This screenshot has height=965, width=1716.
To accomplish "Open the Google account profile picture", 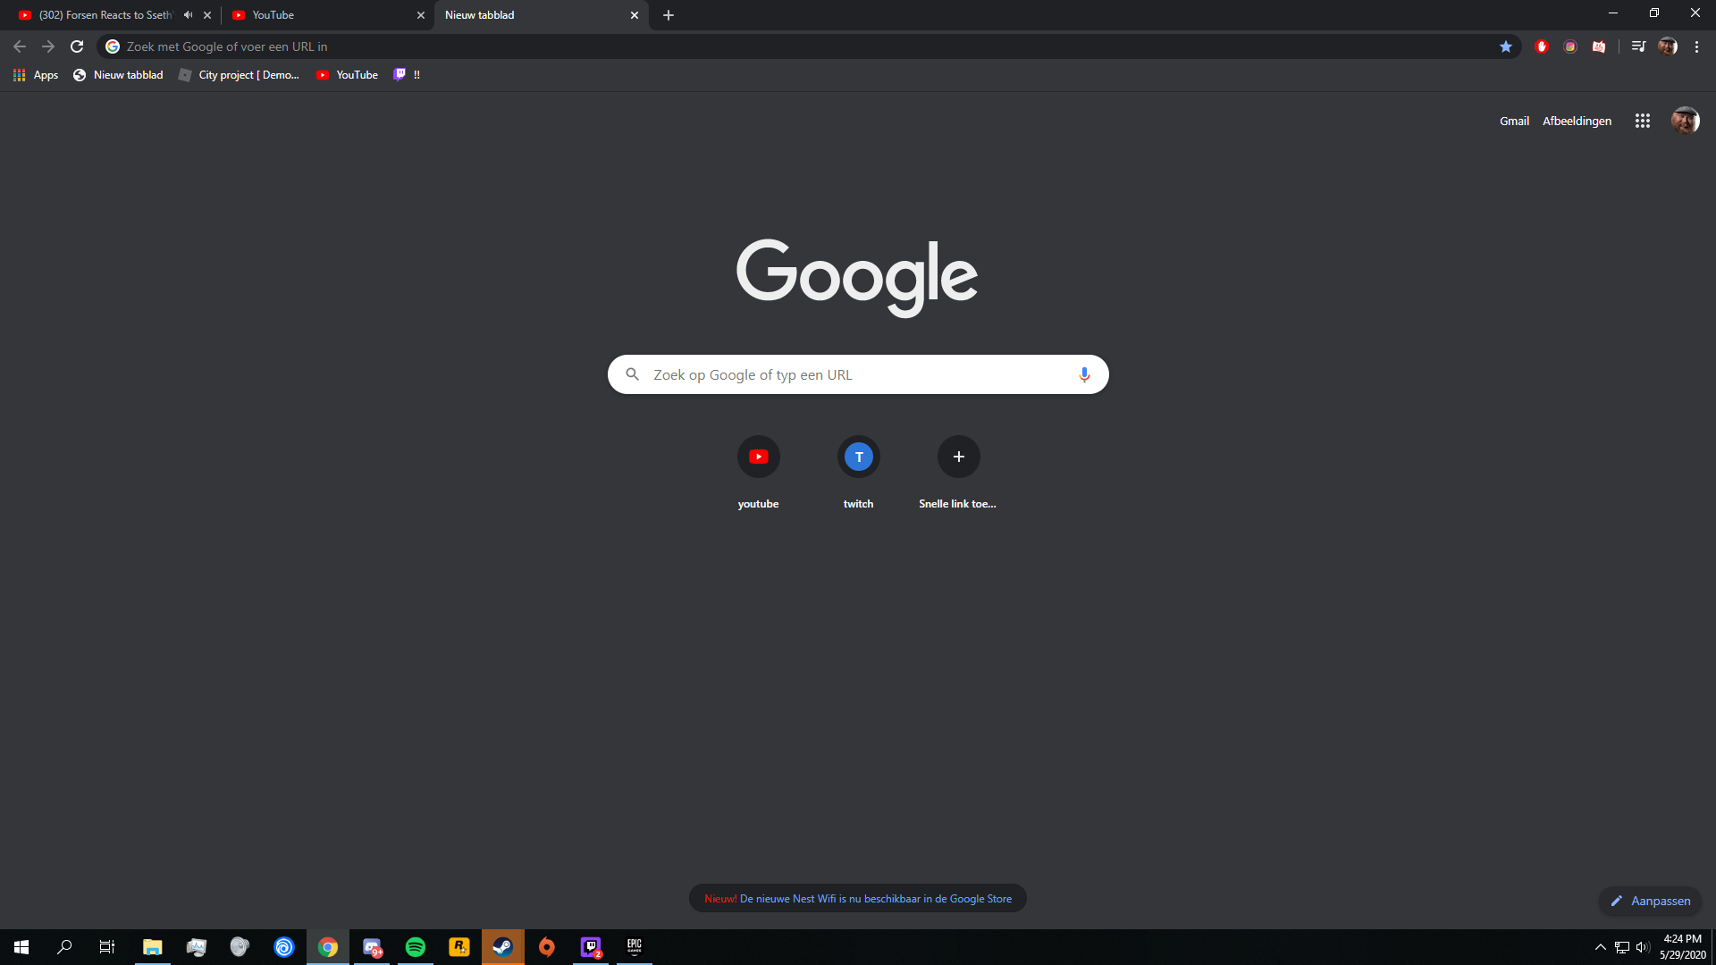I will coord(1685,121).
